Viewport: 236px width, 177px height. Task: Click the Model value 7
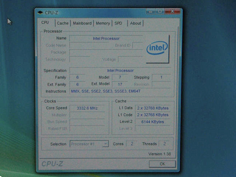click(x=120, y=77)
